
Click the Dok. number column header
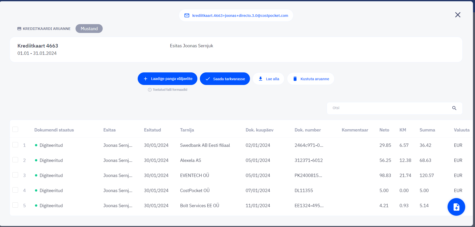point(308,130)
